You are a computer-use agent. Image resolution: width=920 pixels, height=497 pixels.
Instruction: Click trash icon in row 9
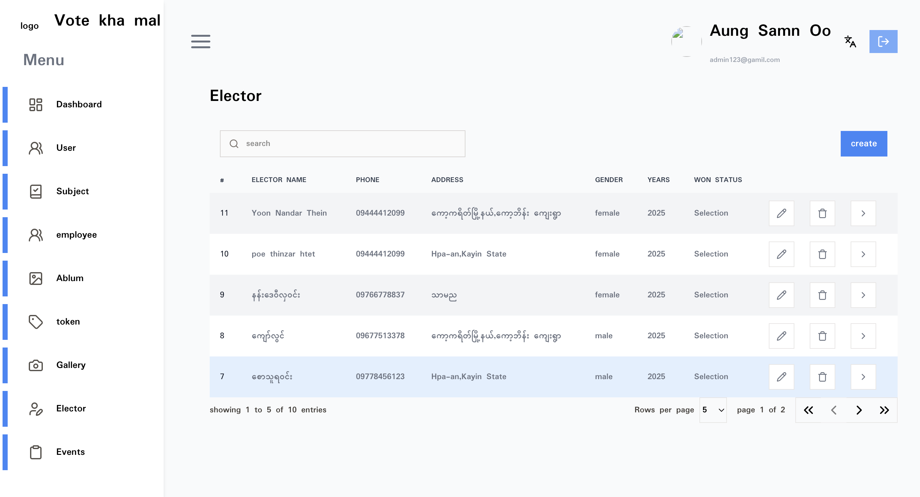[x=822, y=295]
